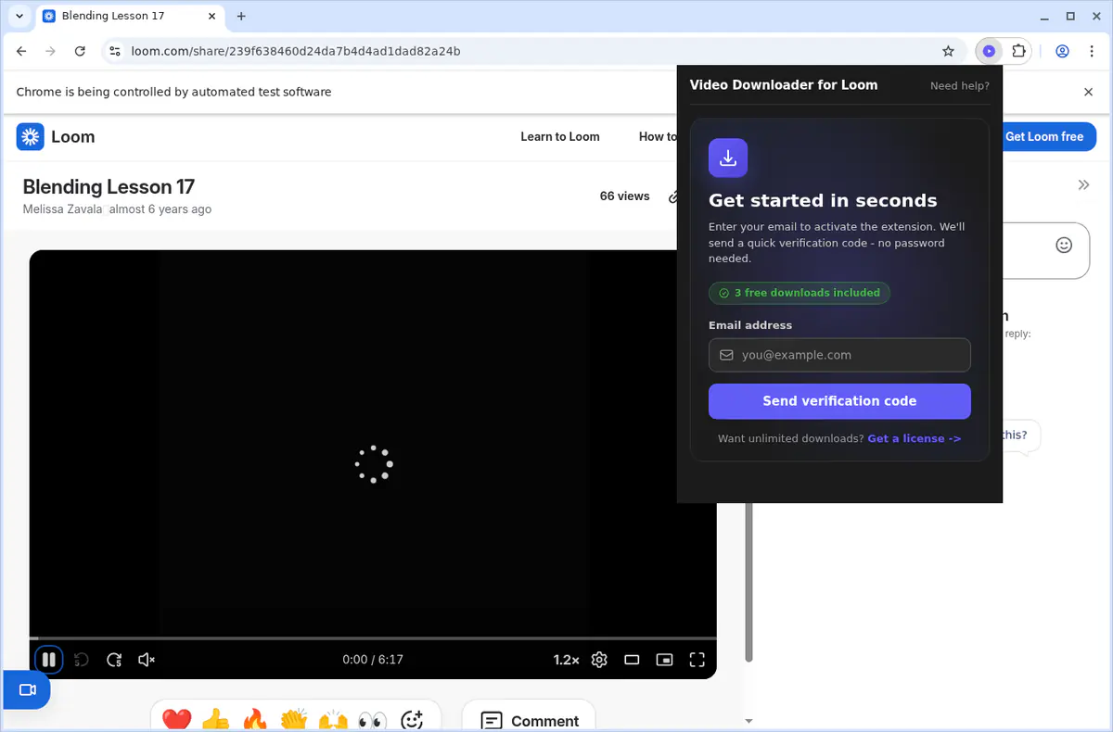
Task: Toggle theater mode view
Action: point(632,660)
